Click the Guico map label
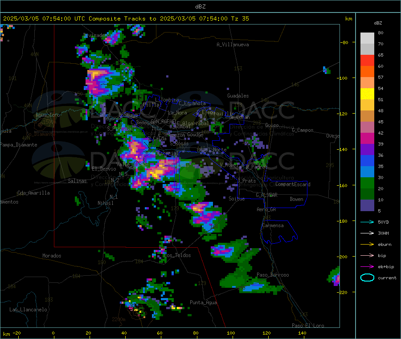 (272, 125)
